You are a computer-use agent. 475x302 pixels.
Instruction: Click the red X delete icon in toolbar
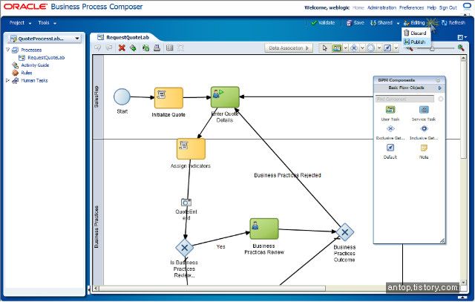[122, 47]
